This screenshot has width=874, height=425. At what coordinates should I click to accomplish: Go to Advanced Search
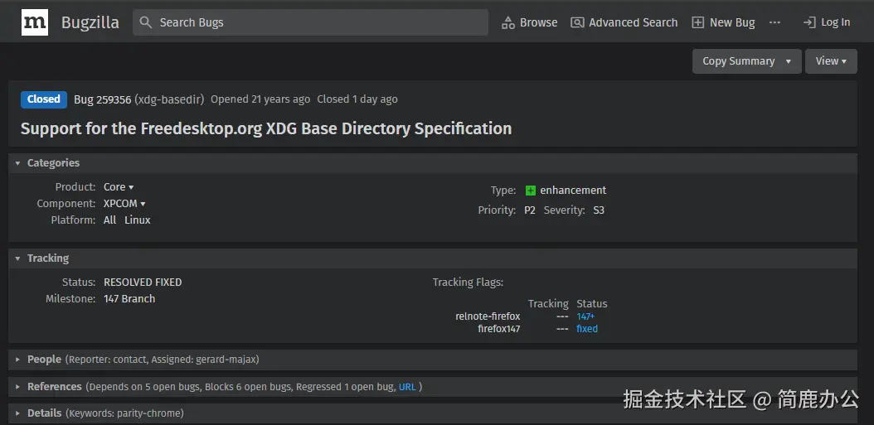pos(624,23)
